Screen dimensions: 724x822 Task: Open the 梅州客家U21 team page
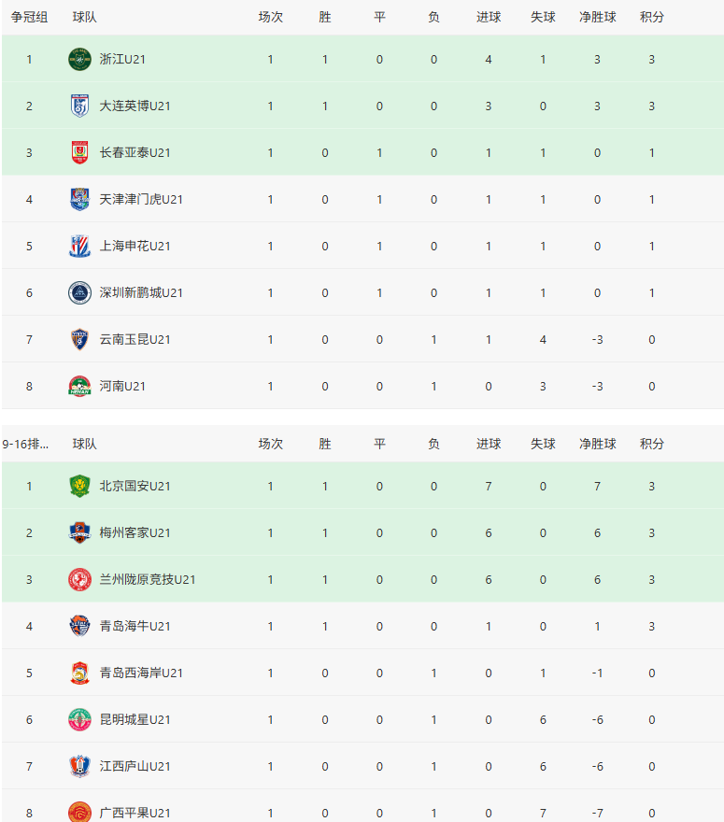pos(135,532)
